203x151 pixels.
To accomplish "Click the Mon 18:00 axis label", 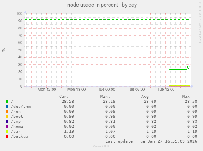I will point(76,90).
